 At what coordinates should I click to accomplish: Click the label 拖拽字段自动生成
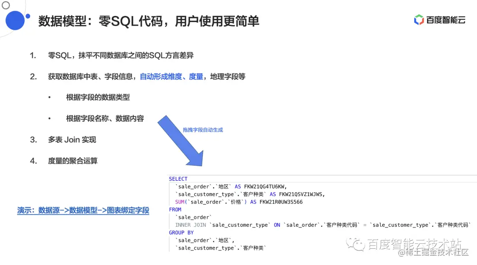(203, 130)
